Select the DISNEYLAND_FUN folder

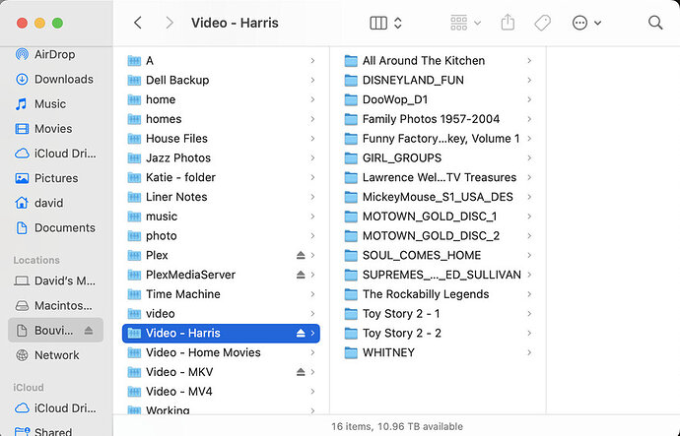point(438,80)
